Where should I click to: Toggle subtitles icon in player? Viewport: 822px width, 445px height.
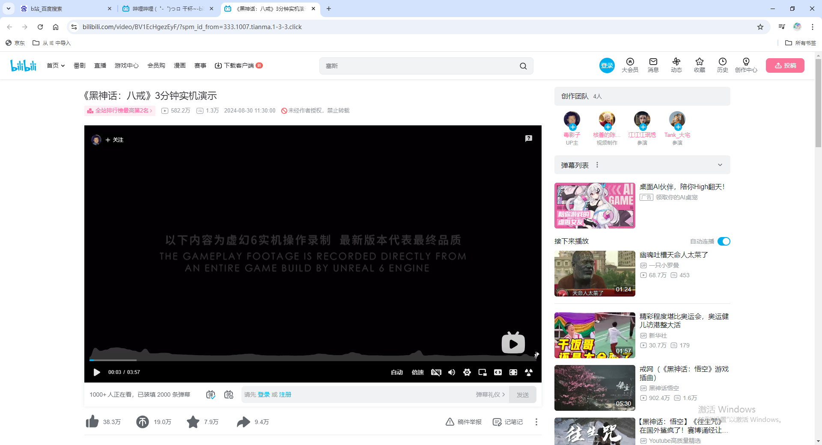[x=436, y=372]
